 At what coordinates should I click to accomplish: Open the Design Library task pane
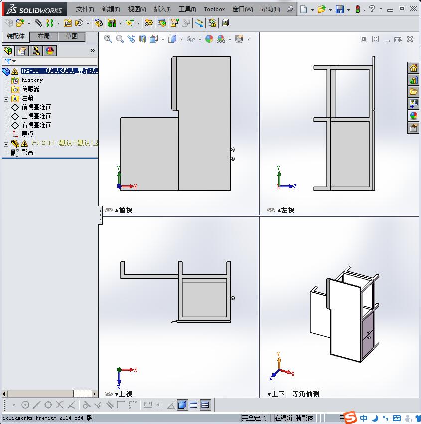413,80
